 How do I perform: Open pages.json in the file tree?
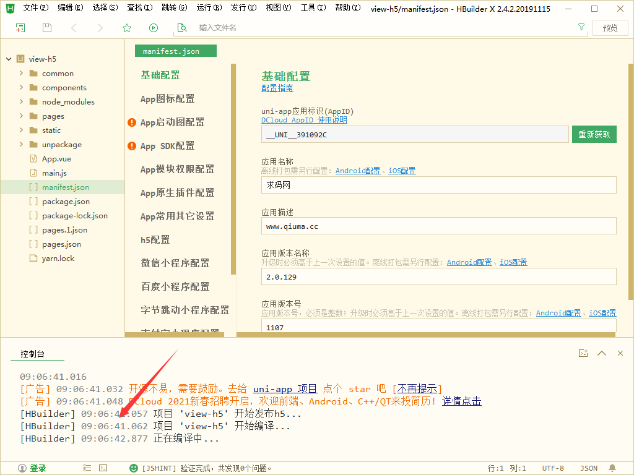[x=61, y=244]
